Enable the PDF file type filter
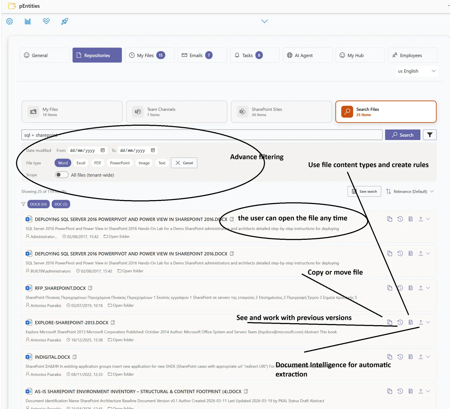The height and width of the screenshot is (409, 450). [x=98, y=163]
